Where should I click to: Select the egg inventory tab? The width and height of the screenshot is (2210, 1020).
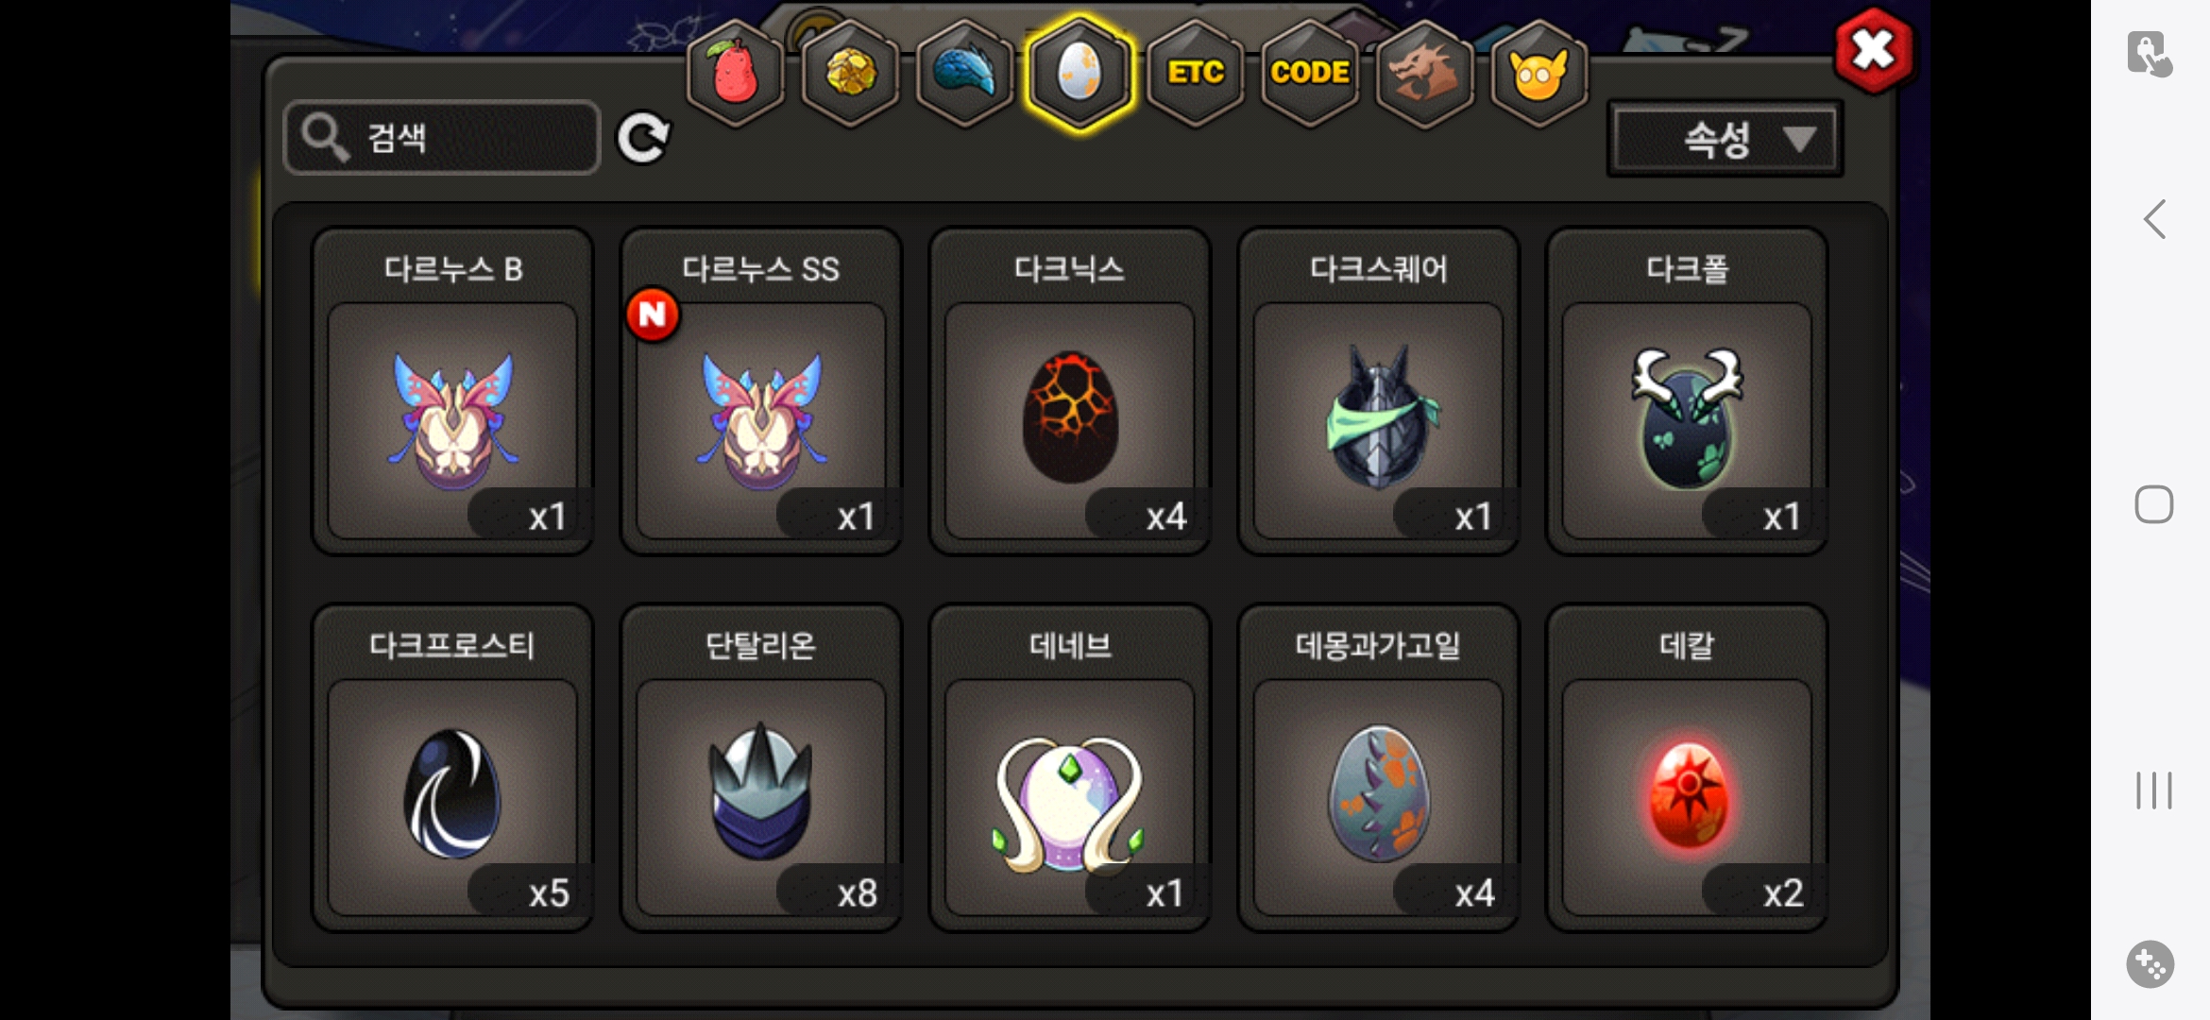click(1079, 74)
